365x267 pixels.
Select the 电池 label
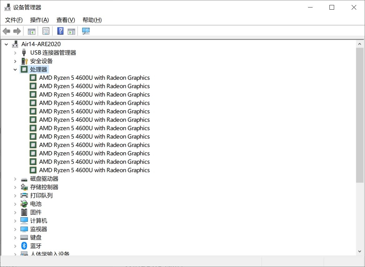36,204
